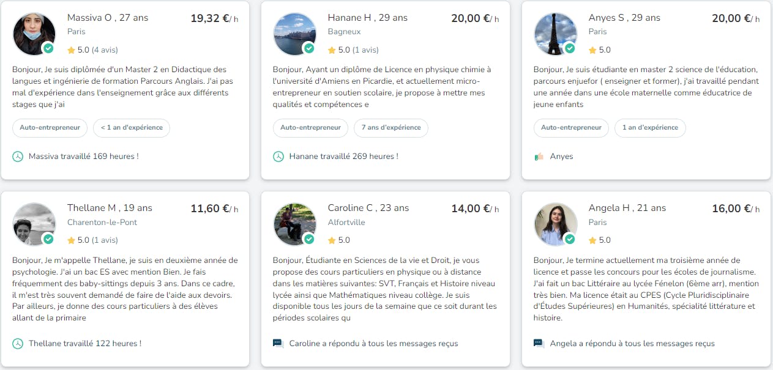Select Massiva's Auto-entrepreneur tag
The image size is (773, 370).
[x=50, y=128]
